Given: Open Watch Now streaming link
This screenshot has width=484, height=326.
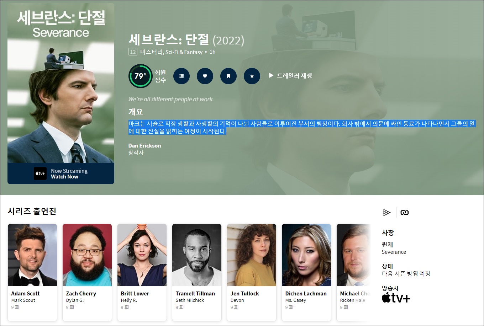Looking at the screenshot, I should pyautogui.click(x=64, y=177).
